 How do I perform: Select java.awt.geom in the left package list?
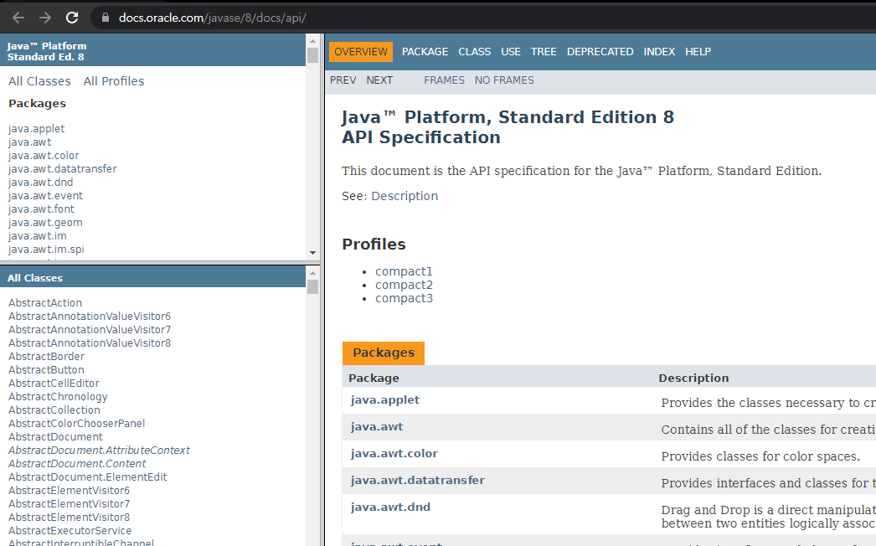pos(45,223)
